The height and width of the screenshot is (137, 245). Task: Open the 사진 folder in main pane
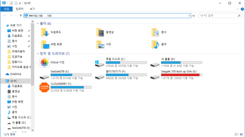point(104,44)
